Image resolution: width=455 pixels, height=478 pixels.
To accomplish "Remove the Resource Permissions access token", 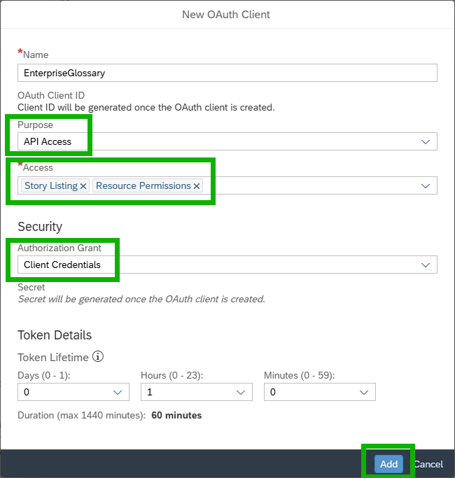I will coord(197,186).
